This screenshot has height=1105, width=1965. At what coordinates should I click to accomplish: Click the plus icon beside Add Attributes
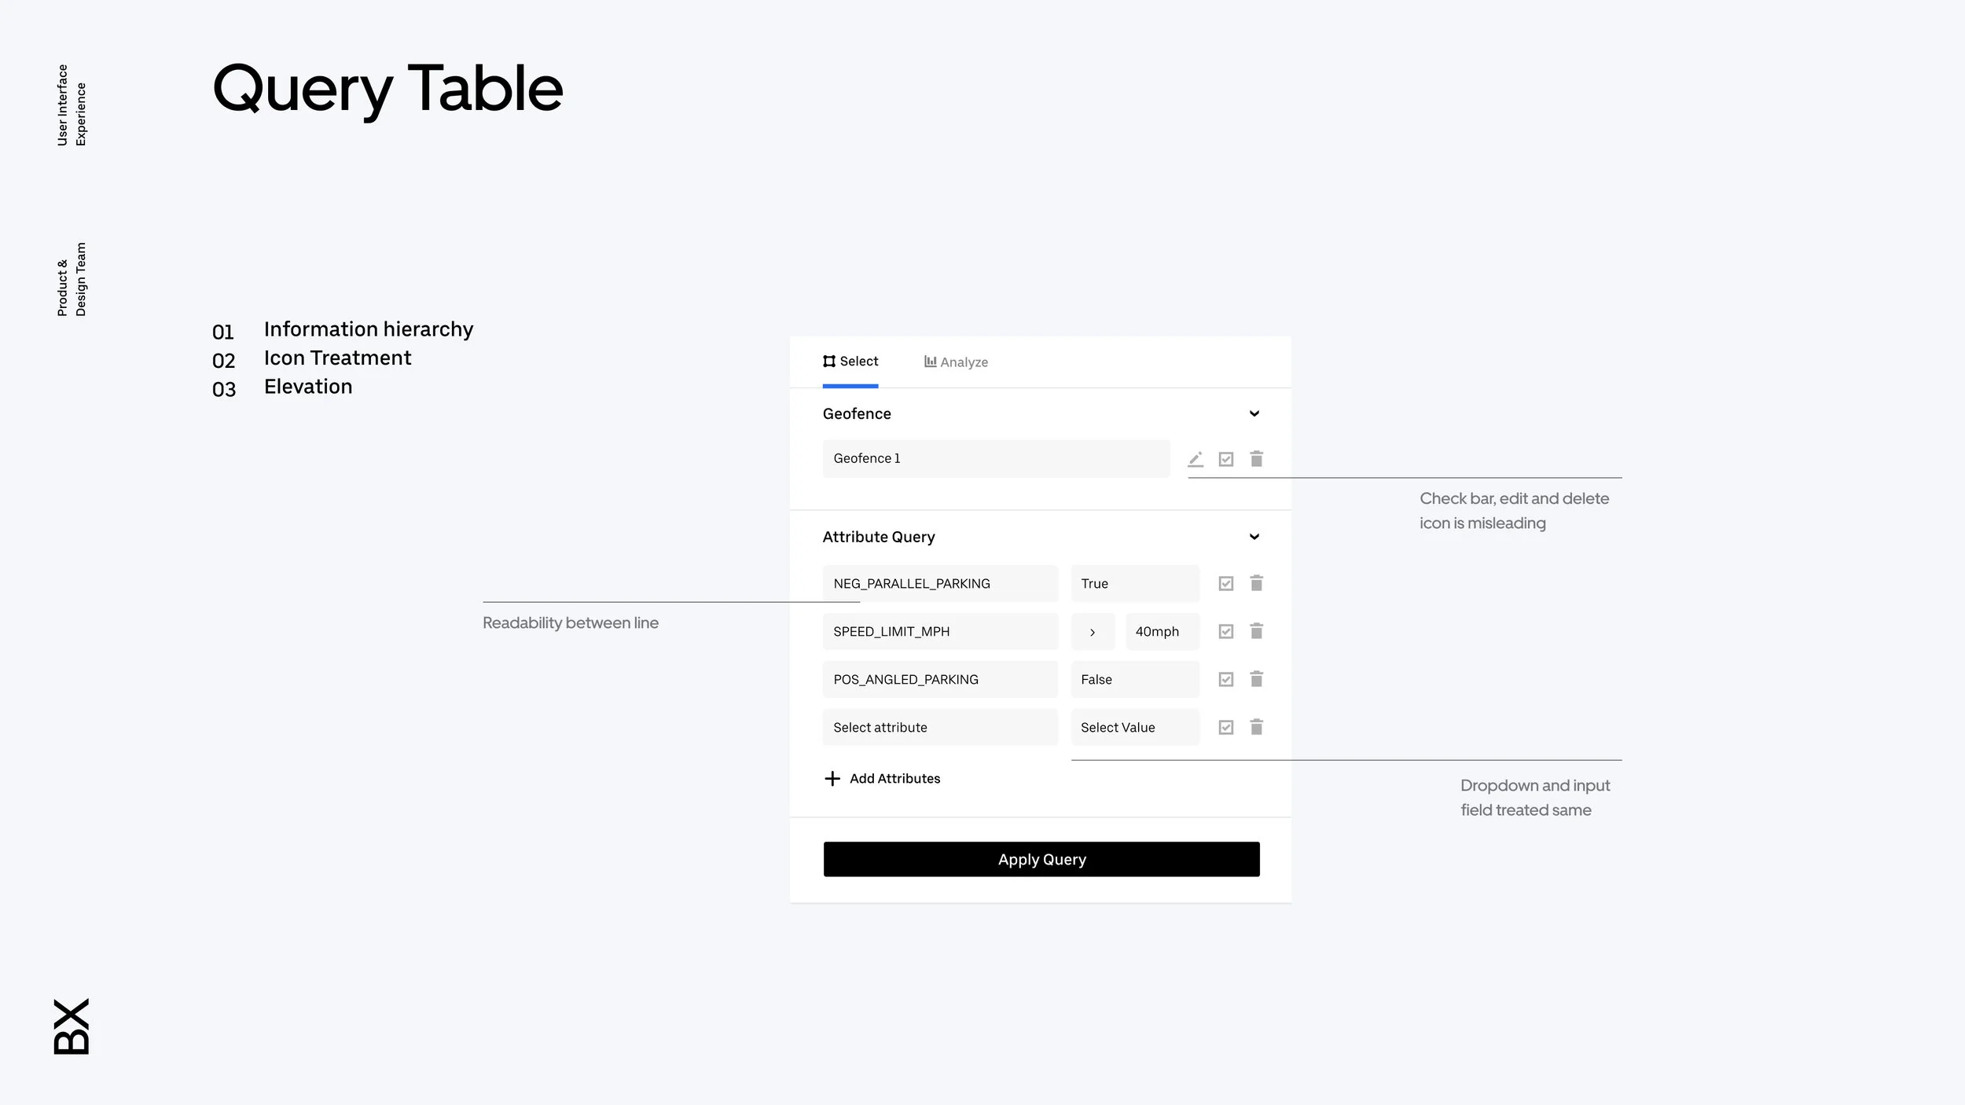pyautogui.click(x=832, y=778)
